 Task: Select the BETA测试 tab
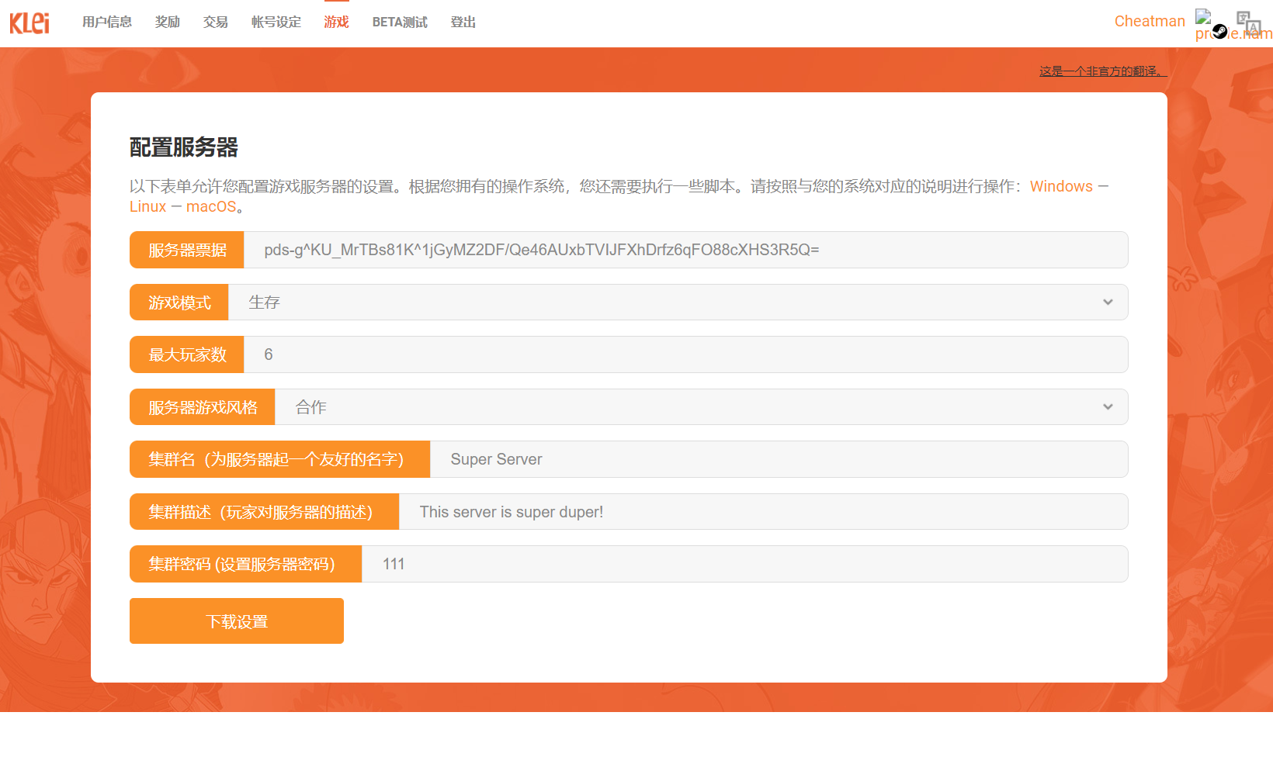400,22
